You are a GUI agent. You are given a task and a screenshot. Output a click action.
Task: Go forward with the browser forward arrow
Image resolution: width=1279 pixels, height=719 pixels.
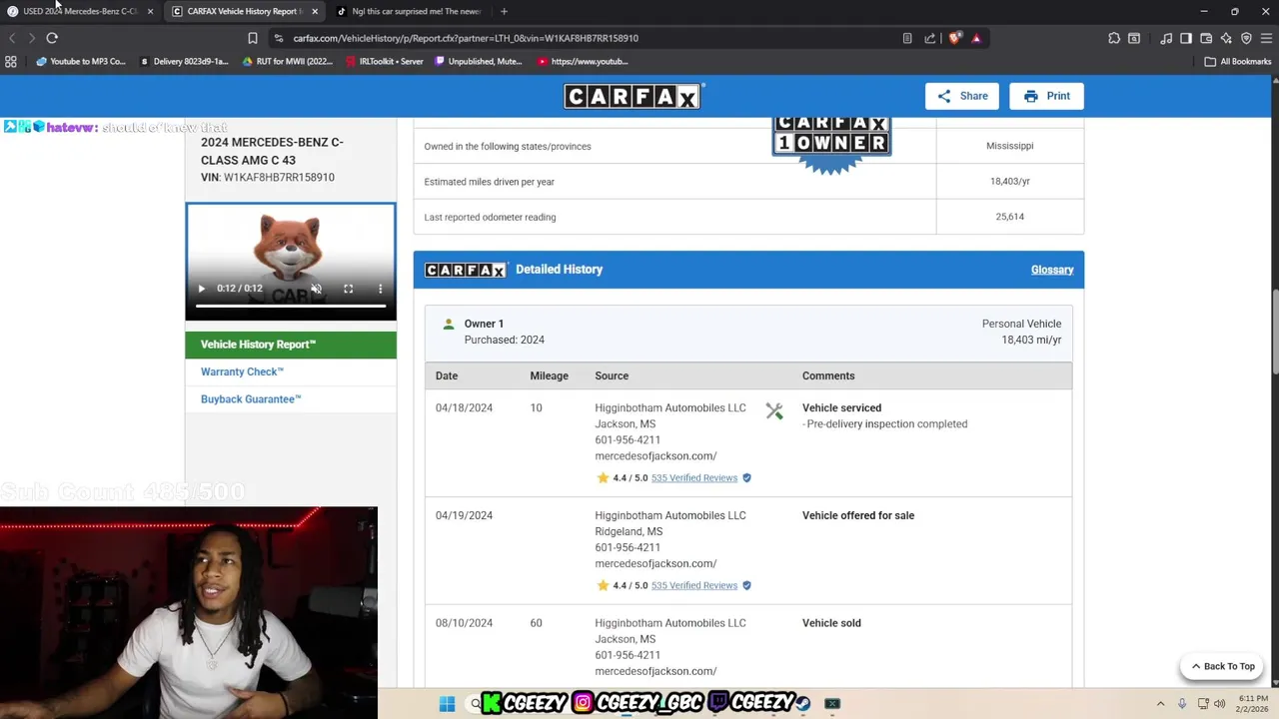coord(32,38)
